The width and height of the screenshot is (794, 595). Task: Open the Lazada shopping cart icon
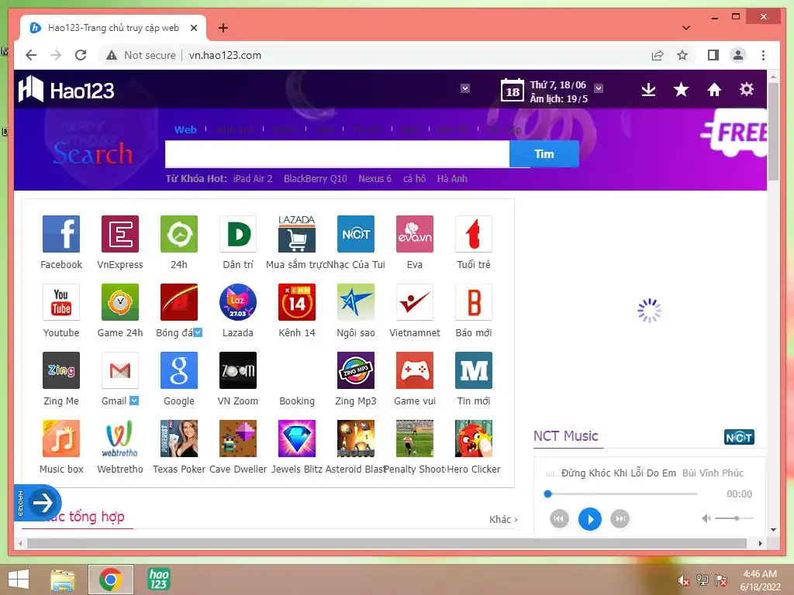(x=297, y=234)
